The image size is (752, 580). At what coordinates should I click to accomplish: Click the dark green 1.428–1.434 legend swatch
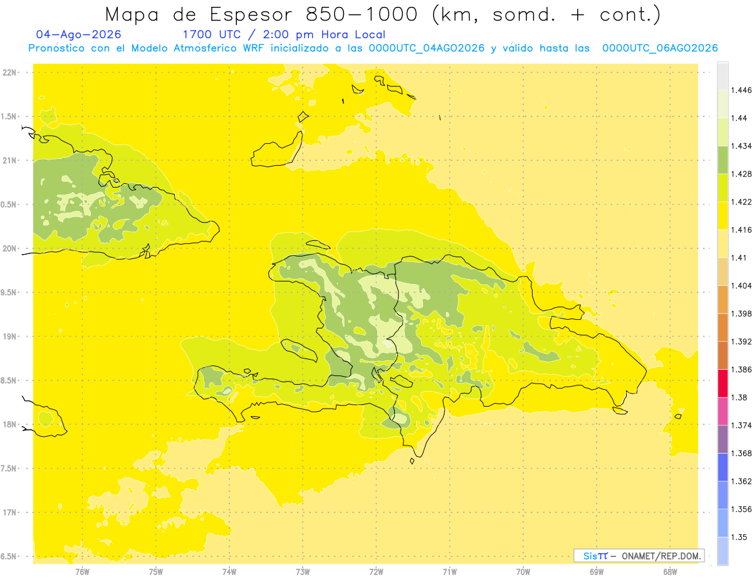[723, 160]
